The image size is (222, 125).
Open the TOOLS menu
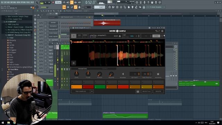pyautogui.click(x=28, y=2)
